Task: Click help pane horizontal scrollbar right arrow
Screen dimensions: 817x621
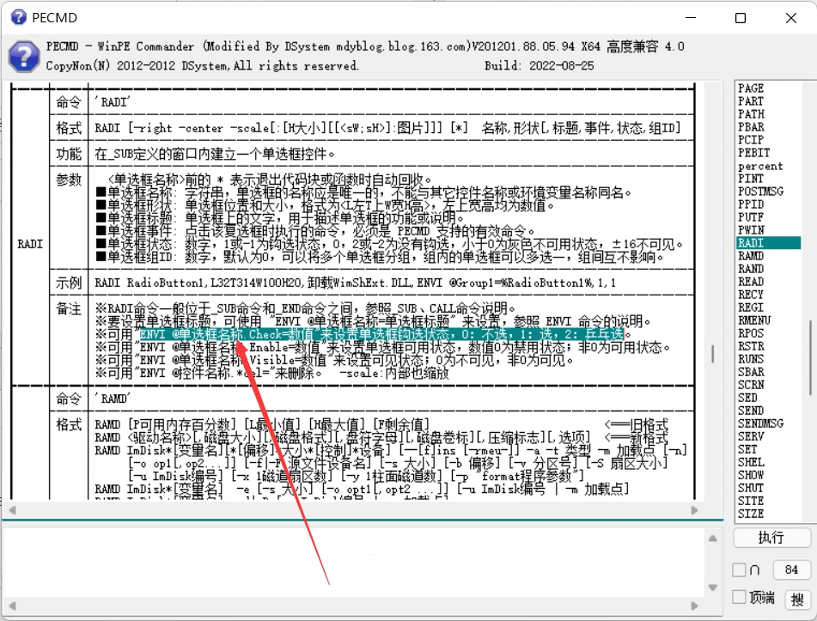Action: 694,510
